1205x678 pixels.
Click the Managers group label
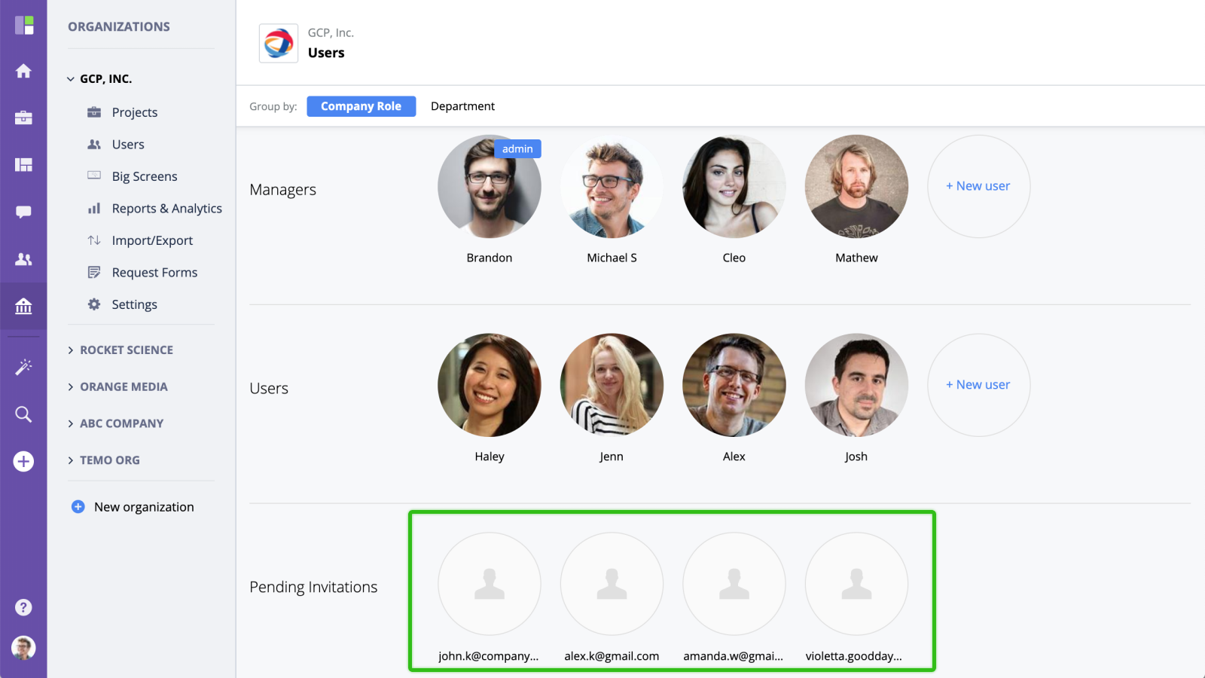point(282,190)
